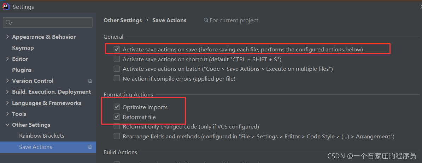The width and height of the screenshot is (422, 163).
Task: Check 'No action if compile errors' option
Action: tap(117, 79)
